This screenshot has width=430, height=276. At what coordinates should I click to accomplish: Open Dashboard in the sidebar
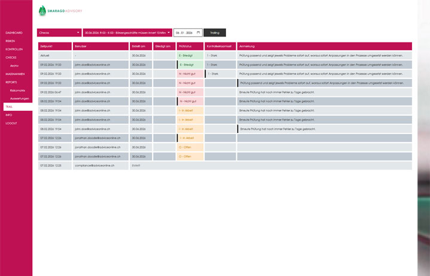click(14, 32)
